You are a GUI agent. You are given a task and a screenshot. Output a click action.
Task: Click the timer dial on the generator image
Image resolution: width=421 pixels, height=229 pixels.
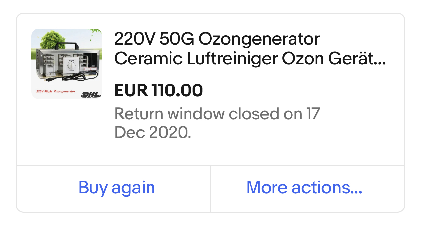tap(71, 67)
